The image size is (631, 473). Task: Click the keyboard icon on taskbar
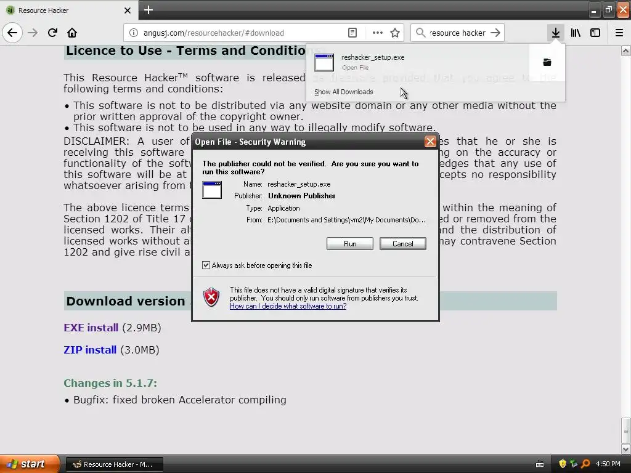tap(540, 464)
